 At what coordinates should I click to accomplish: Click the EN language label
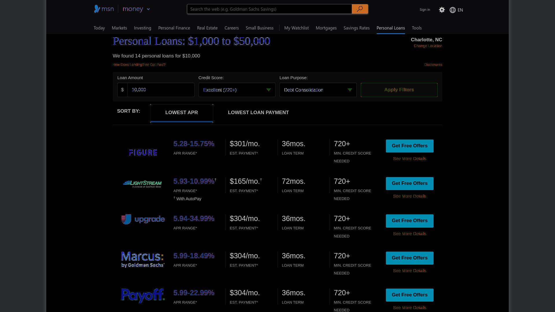pos(460,10)
